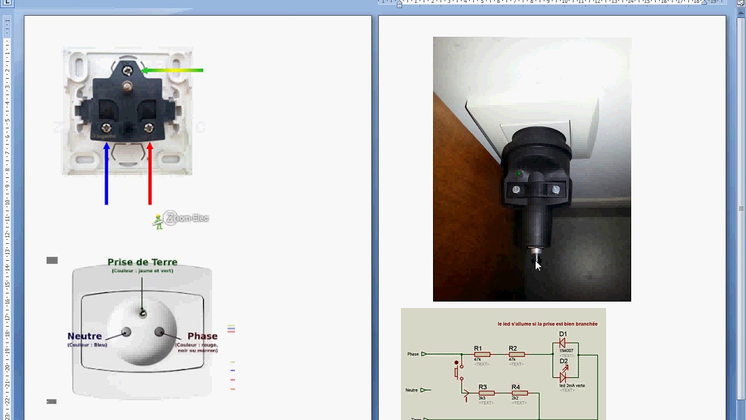Image resolution: width=746 pixels, height=420 pixels.
Task: Select the left indent marker on horizontal ruler
Action: pos(399,3)
